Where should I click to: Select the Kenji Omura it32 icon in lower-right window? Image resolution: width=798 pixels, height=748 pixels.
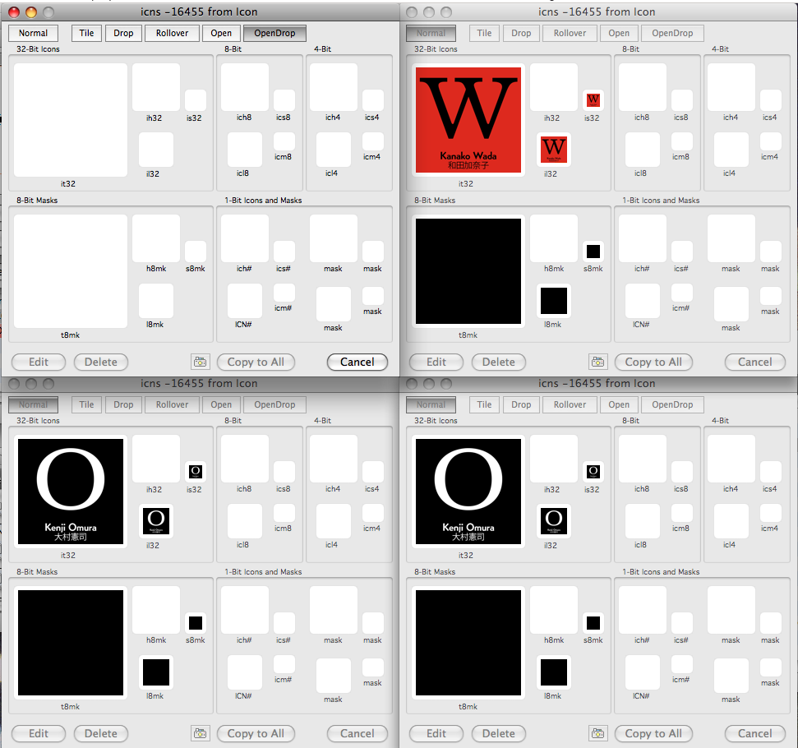click(468, 492)
